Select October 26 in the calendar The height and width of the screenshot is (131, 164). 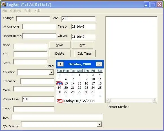coord(59,92)
